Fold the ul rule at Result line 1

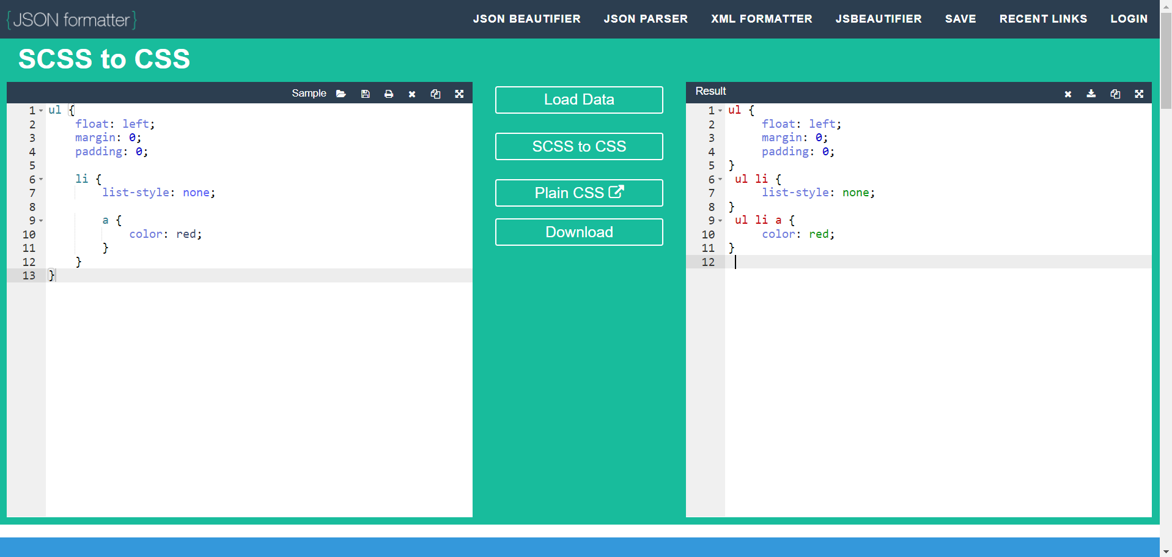click(x=720, y=111)
